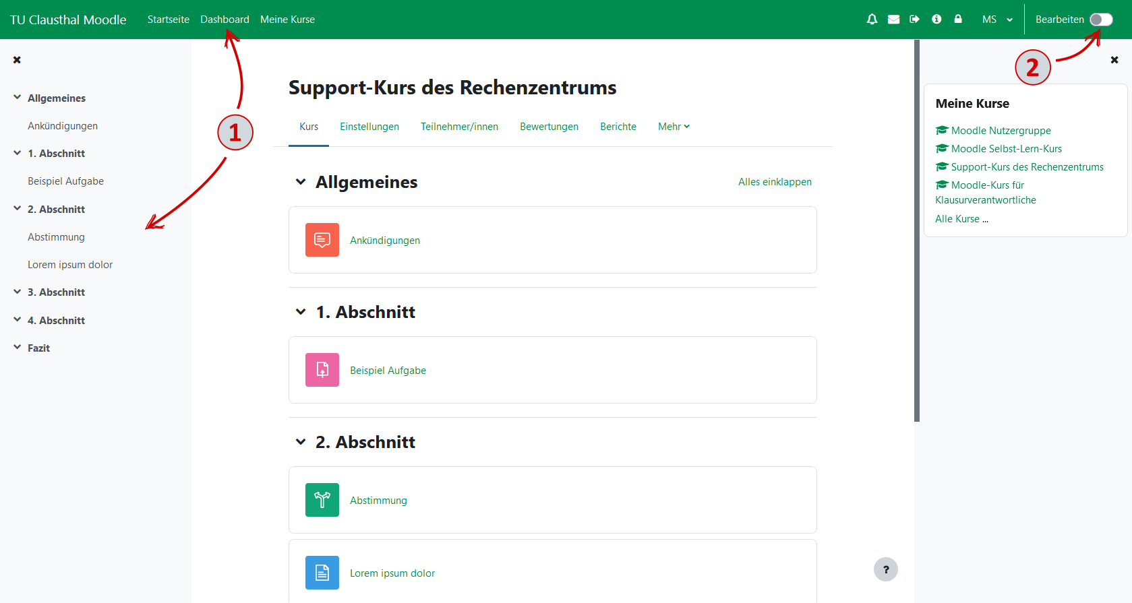This screenshot has width=1132, height=603.
Task: Collapse the Allgemeines section in main content
Action: (301, 182)
